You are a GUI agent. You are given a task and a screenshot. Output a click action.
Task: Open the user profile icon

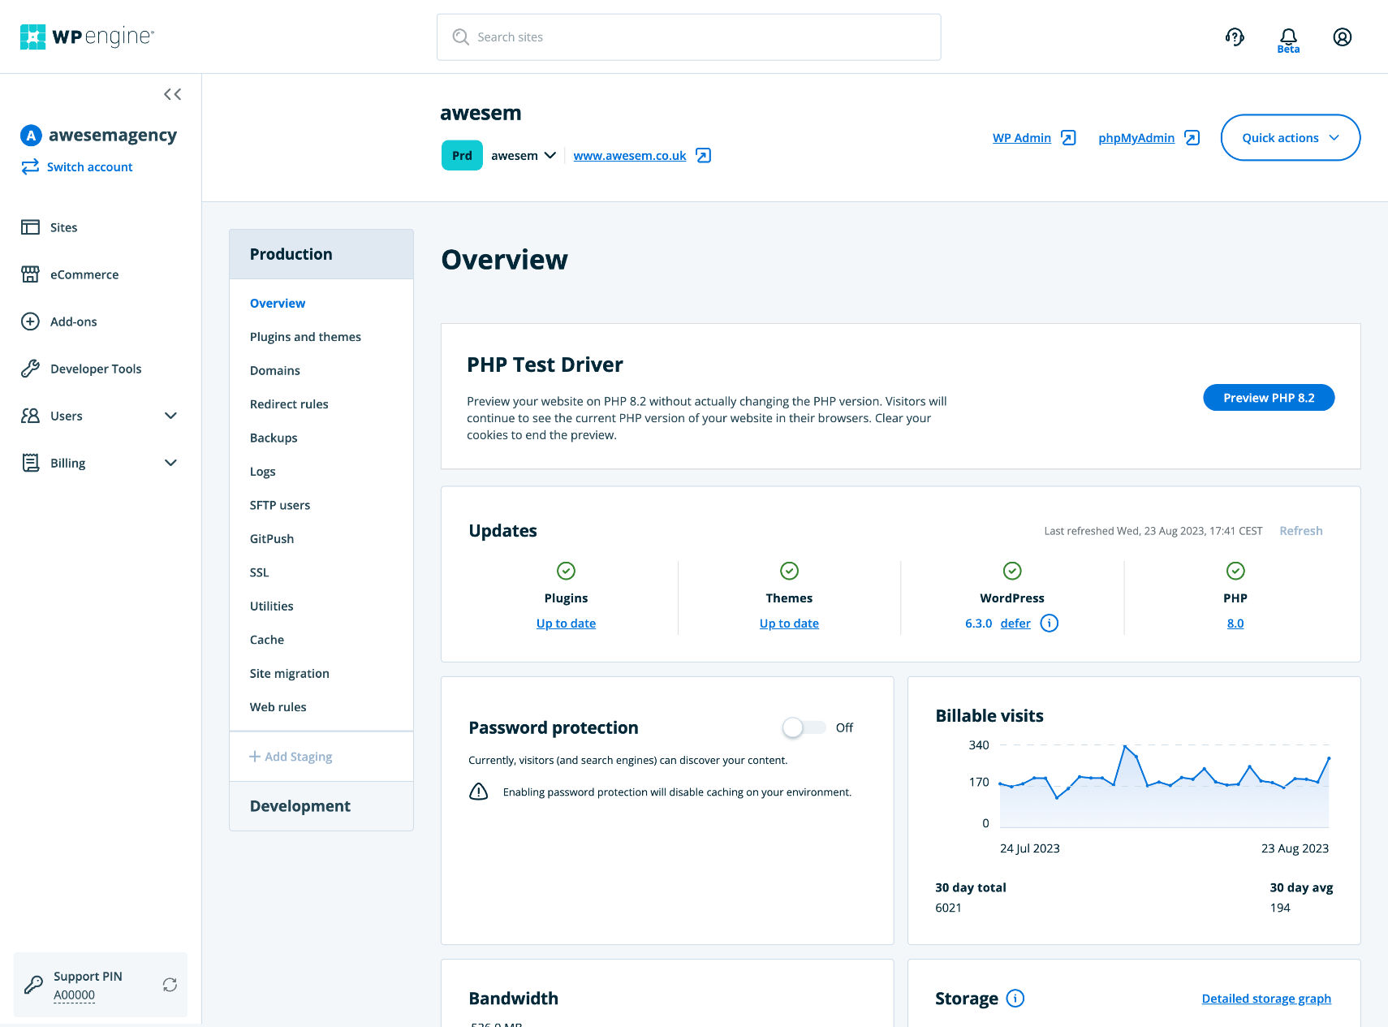(x=1343, y=37)
